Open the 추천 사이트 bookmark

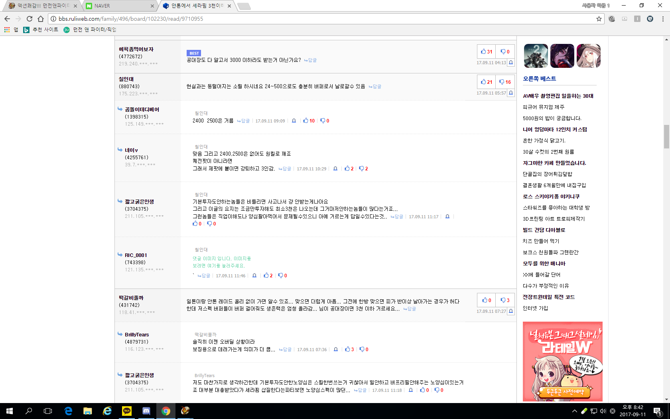41,30
